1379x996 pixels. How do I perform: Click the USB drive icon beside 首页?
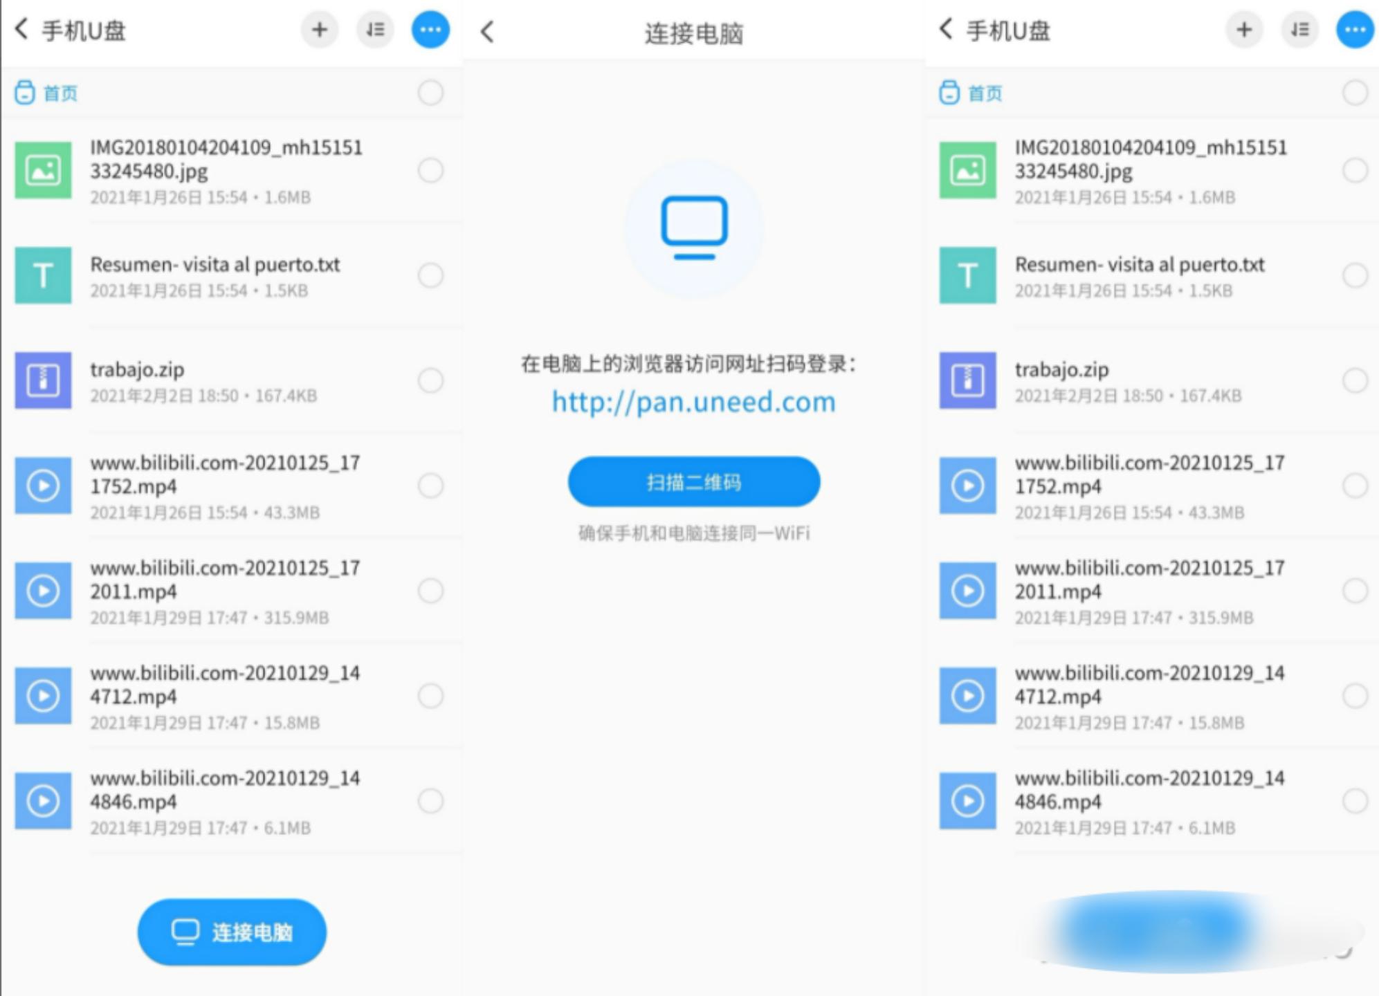pos(26,92)
